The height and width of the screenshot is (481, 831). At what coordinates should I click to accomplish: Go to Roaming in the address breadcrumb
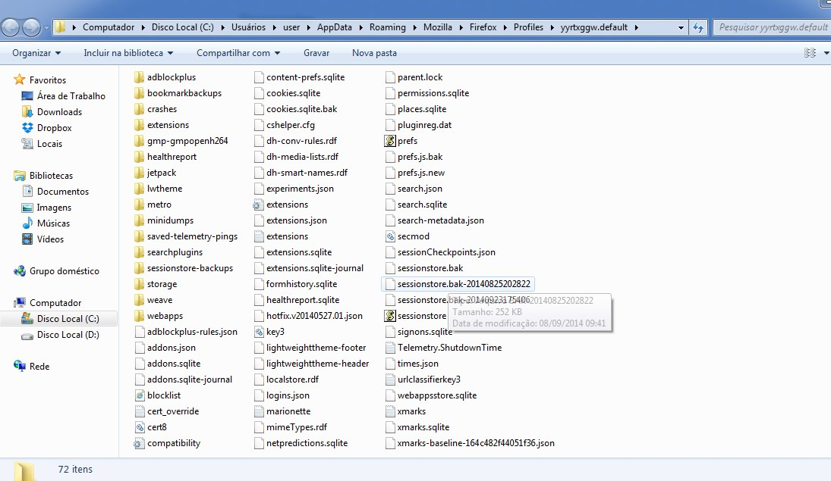click(387, 27)
